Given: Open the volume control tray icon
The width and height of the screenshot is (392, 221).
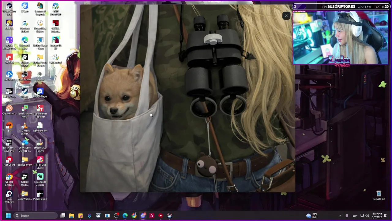Looking at the screenshot, I should 367,215.
